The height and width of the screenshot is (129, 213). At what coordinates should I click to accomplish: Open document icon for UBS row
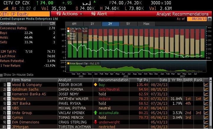(9, 108)
